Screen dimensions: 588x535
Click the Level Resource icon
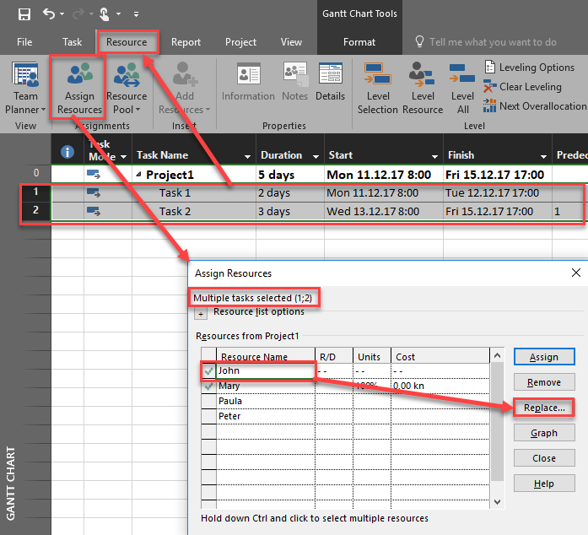coord(423,89)
